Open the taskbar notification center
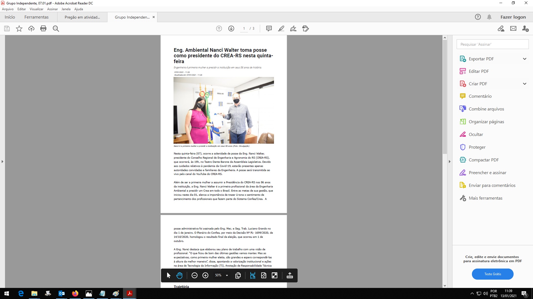The image size is (533, 299). 524,293
